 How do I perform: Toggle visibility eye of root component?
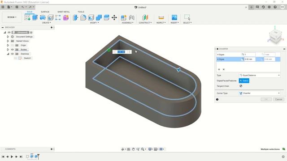(9, 32)
